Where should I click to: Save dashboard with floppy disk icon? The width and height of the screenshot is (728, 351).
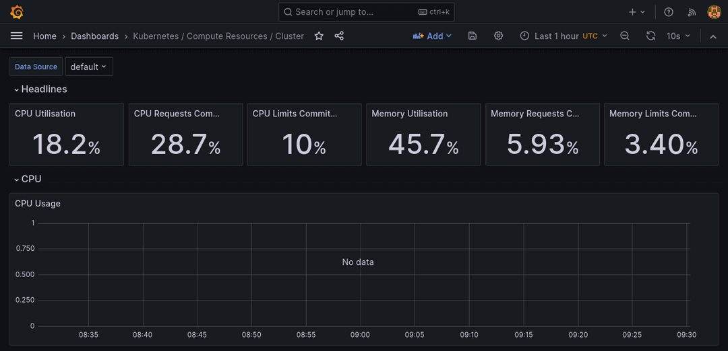click(473, 36)
